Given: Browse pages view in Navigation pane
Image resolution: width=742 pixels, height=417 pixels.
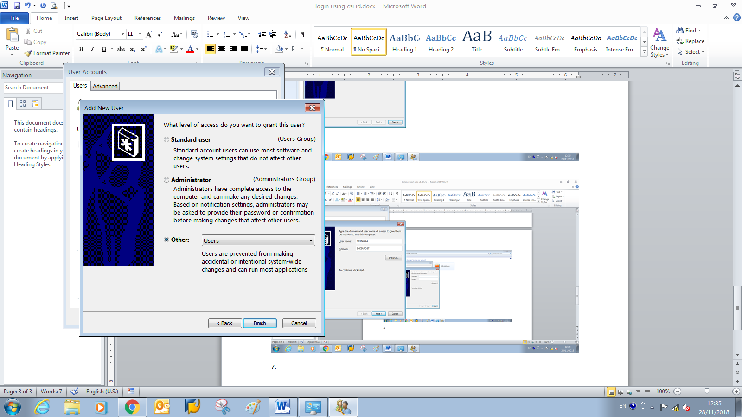Looking at the screenshot, I should click(23, 103).
